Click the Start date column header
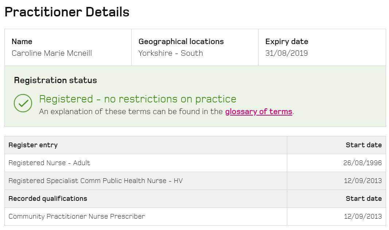 pos(363,145)
